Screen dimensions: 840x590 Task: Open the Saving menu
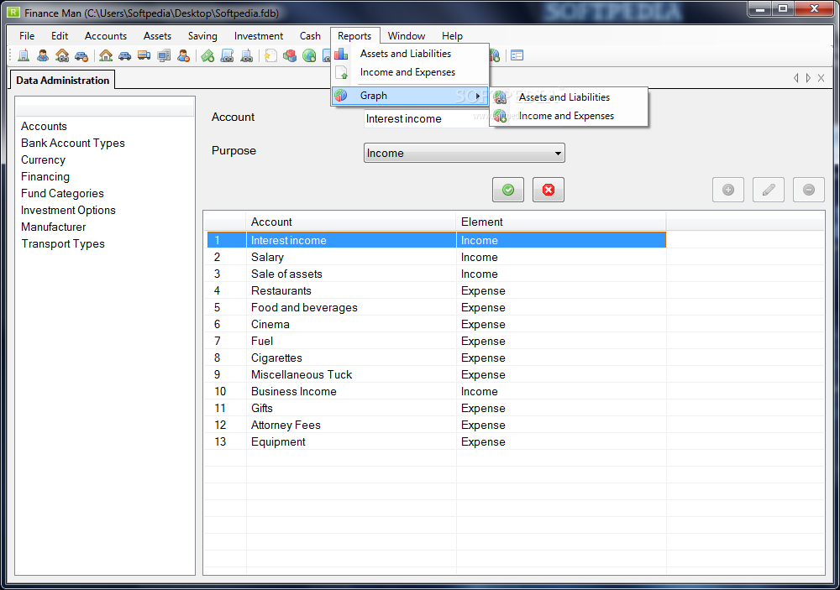(x=202, y=36)
